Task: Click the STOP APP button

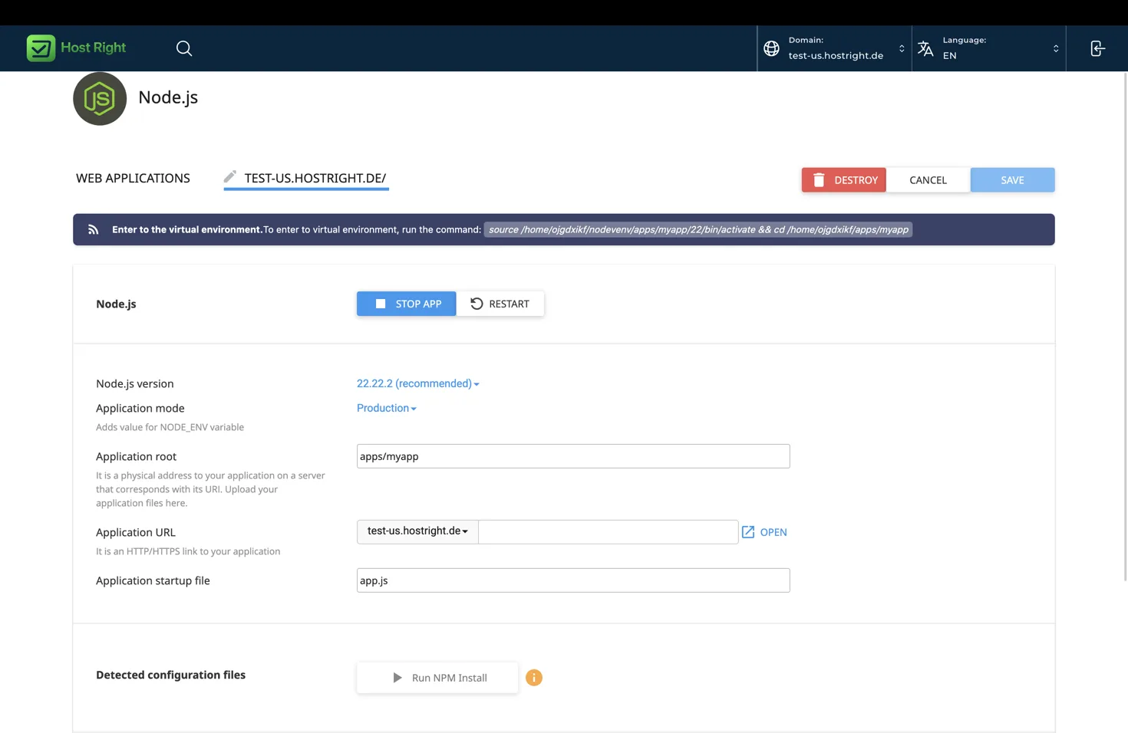Action: tap(407, 304)
